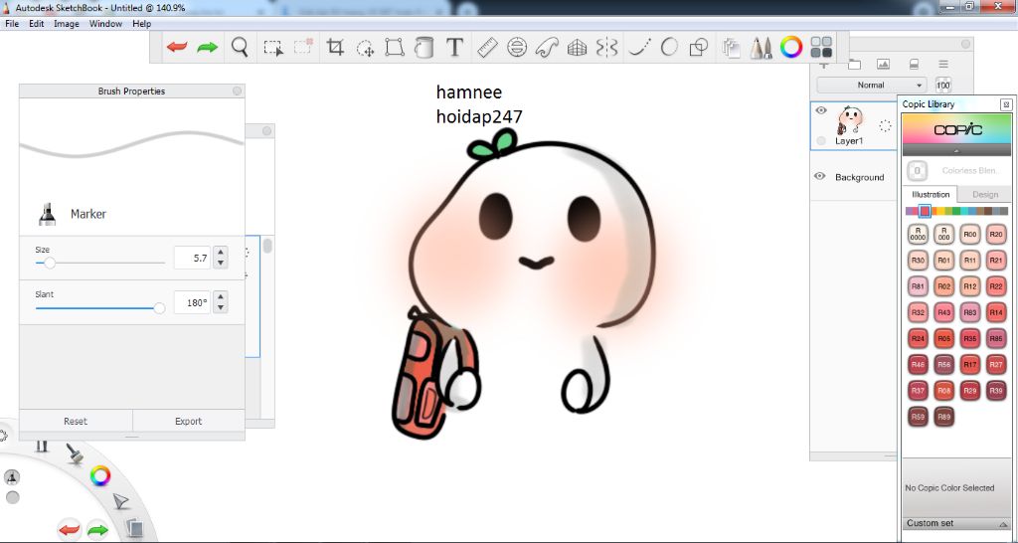The height and width of the screenshot is (543, 1018).
Task: Open the Image menu
Action: (x=67, y=24)
